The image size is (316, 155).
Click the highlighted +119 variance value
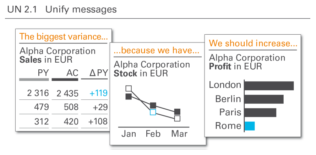[x=98, y=93]
